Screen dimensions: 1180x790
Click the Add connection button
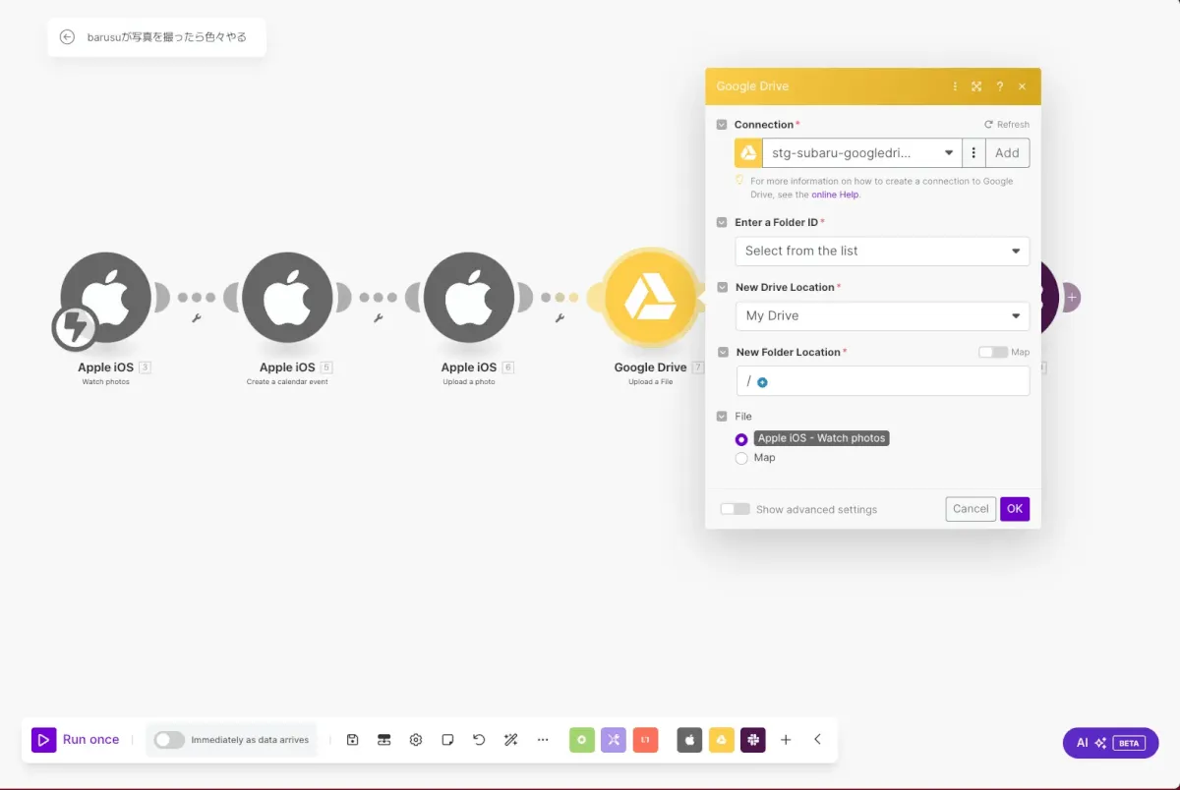click(1007, 152)
